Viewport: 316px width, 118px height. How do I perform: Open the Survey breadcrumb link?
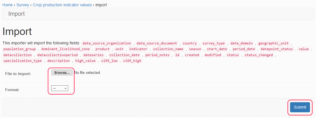(x=22, y=5)
